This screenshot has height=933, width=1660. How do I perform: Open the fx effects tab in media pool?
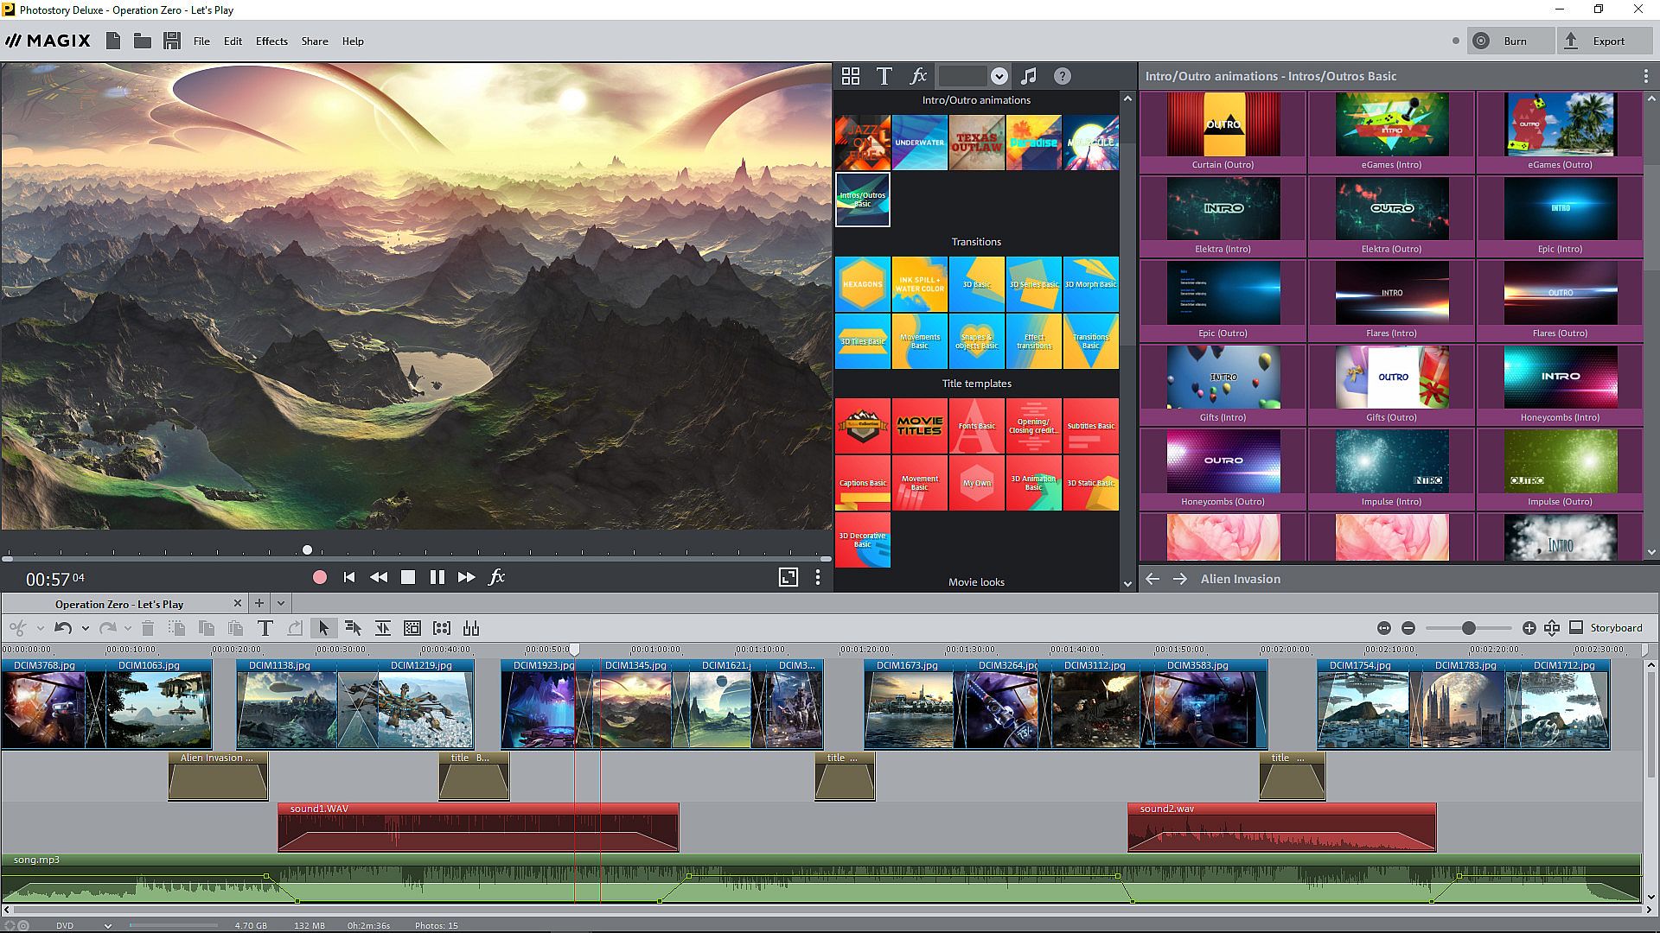[x=918, y=76]
